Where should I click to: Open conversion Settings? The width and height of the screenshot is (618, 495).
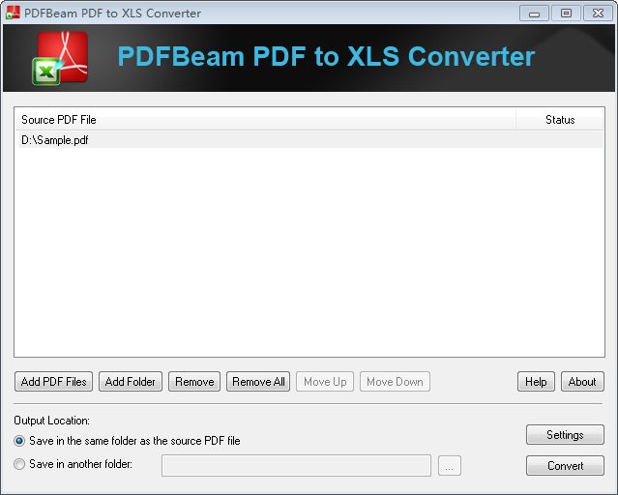pyautogui.click(x=565, y=435)
